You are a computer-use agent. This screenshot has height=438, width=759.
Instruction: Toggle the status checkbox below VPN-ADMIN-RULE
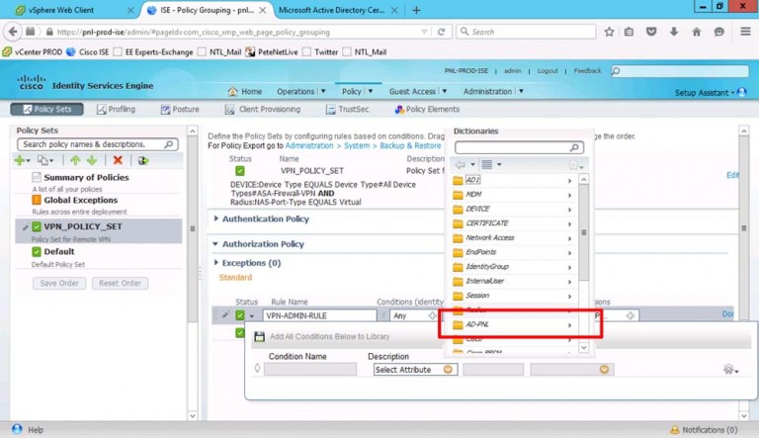(x=239, y=333)
